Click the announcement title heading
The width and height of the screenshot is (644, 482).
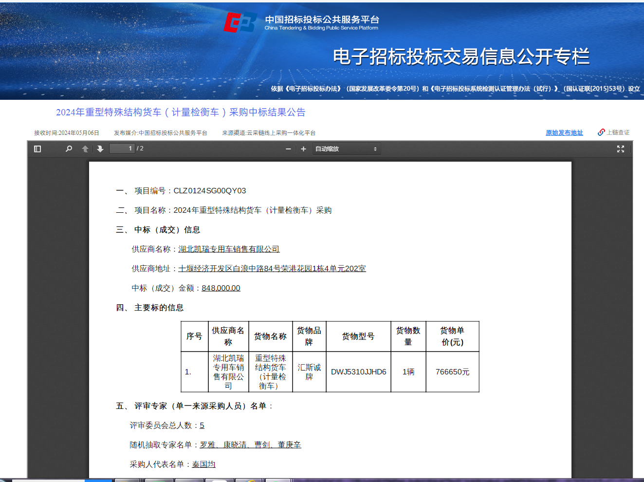(181, 112)
